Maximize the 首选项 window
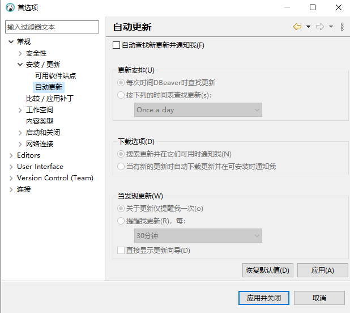 (x=313, y=7)
